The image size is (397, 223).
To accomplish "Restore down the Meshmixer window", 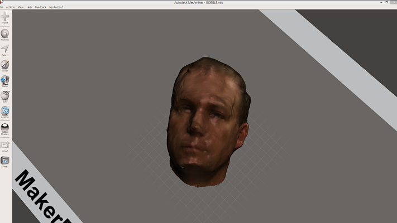I will pos(386,2).
